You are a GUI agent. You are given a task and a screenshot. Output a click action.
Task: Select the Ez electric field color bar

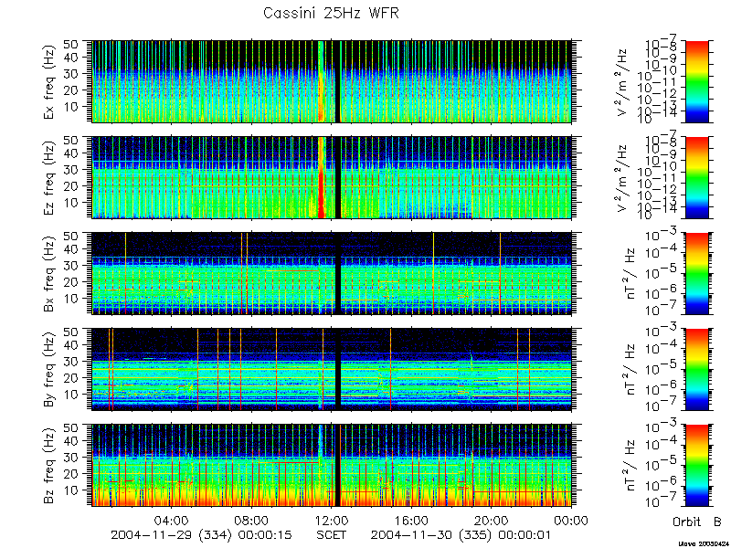(x=696, y=177)
